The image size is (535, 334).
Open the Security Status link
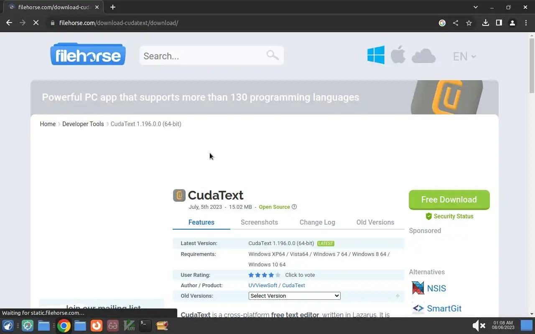(x=453, y=216)
